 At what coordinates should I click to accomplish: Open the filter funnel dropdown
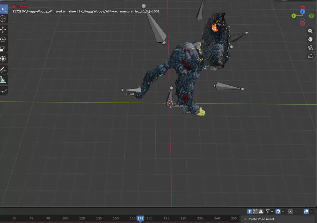(269, 211)
